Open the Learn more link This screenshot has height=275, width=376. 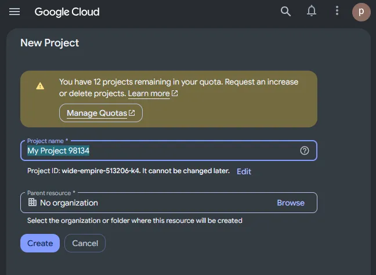click(x=149, y=93)
